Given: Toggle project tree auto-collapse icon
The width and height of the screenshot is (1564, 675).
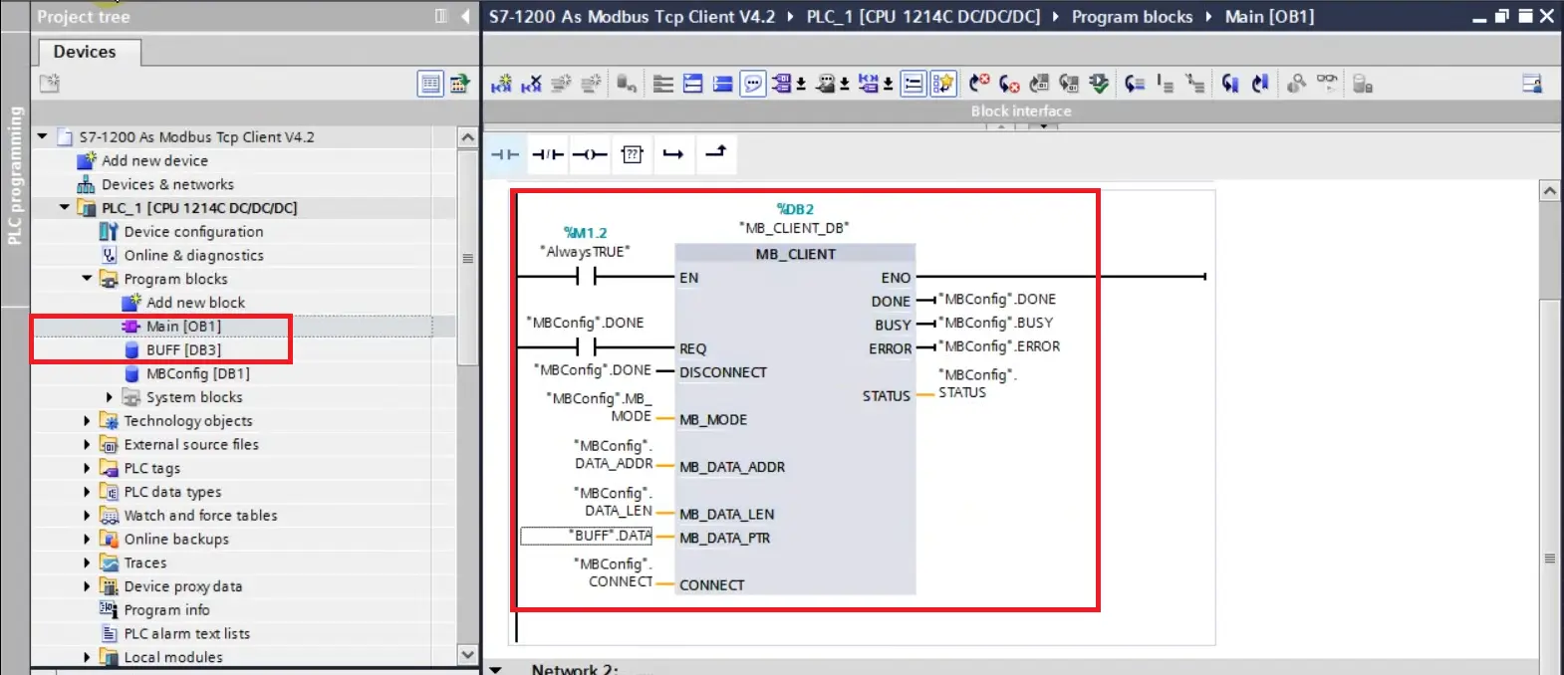Looking at the screenshot, I should click(441, 16).
